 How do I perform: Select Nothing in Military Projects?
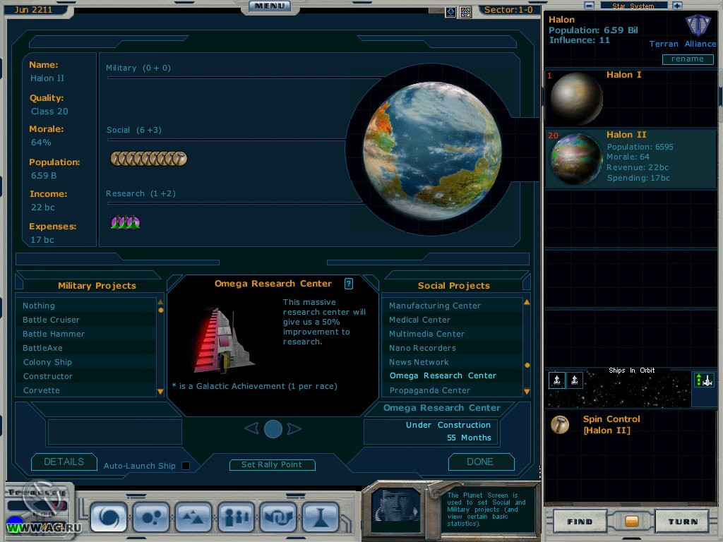click(85, 306)
